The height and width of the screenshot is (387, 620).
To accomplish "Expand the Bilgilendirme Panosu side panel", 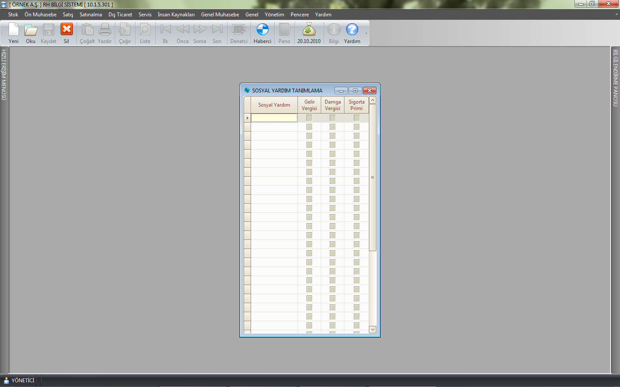I will [615, 78].
